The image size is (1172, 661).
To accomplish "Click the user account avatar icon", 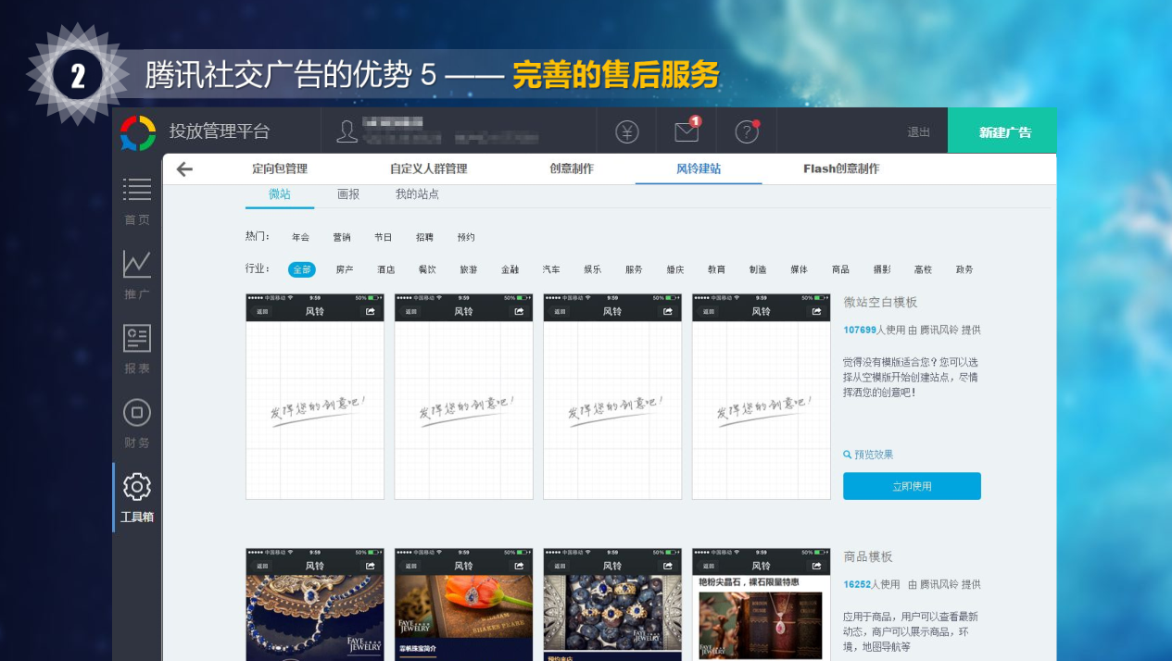I will (x=347, y=131).
